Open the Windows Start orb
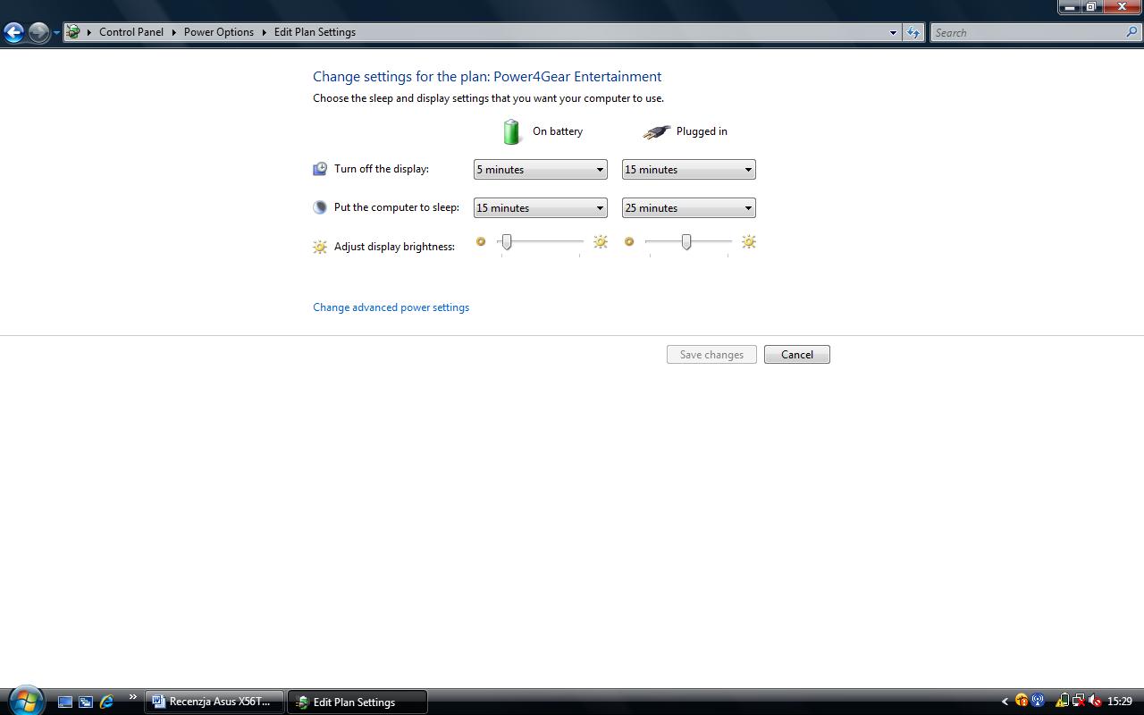1144x715 pixels. (25, 701)
